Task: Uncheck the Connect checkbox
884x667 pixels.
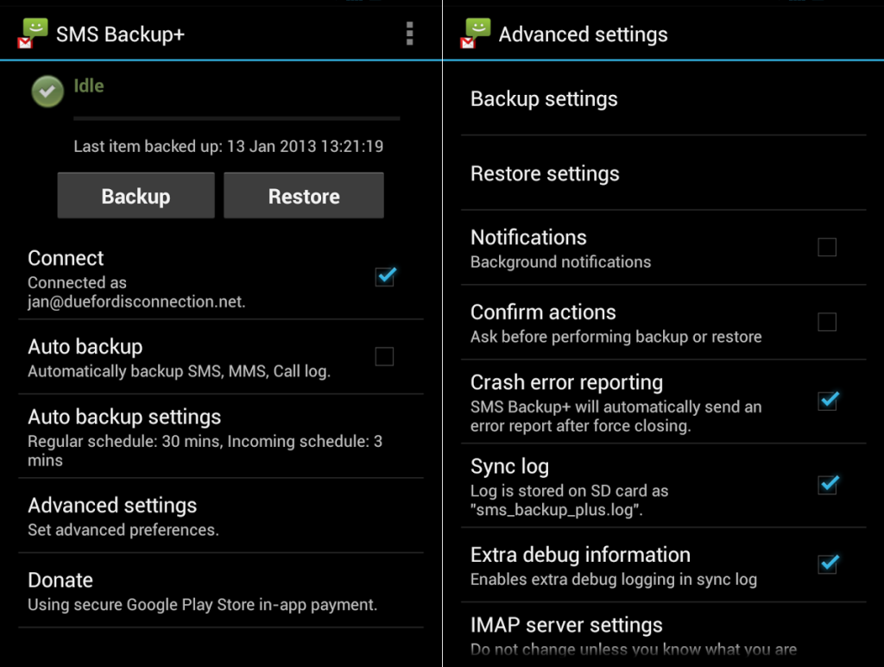Action: [386, 276]
